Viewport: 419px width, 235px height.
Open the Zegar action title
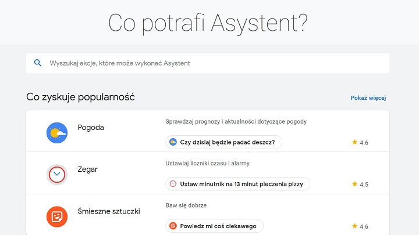click(x=88, y=169)
